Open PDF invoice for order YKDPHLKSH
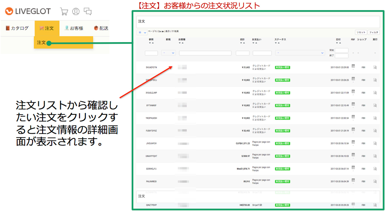This screenshot has height=211, width=385. pyautogui.click(x=353, y=117)
